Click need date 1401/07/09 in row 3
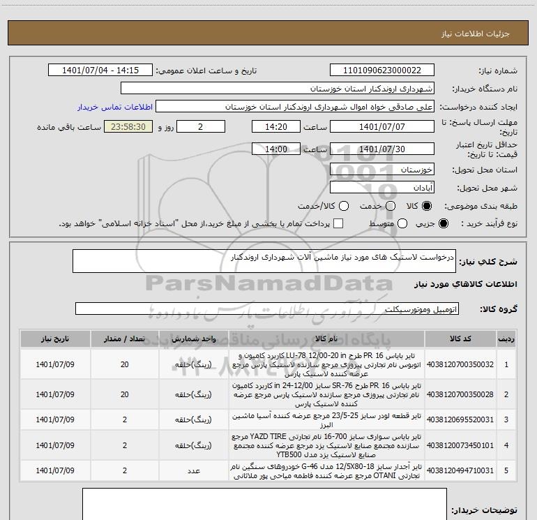Image resolution: width=537 pixels, height=520 pixels. (55, 419)
